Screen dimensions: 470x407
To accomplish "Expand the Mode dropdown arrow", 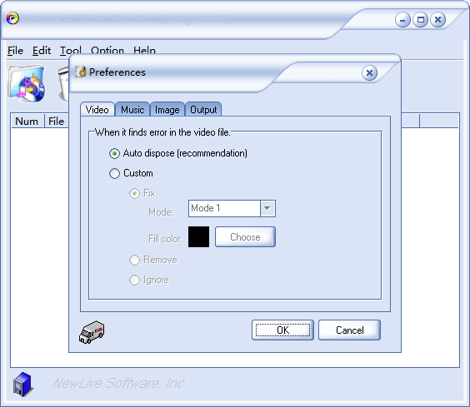I will 267,208.
